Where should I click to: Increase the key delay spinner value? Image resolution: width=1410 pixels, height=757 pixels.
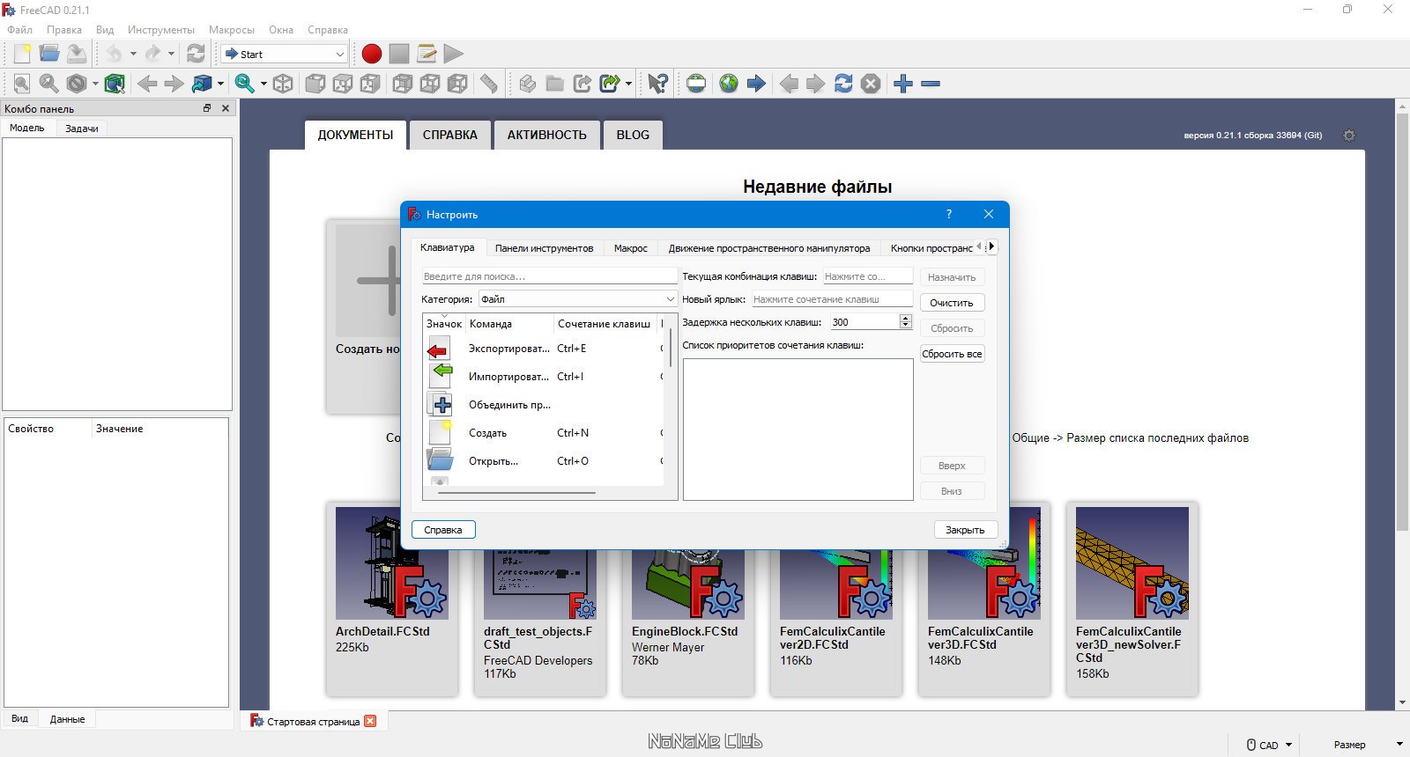906,318
